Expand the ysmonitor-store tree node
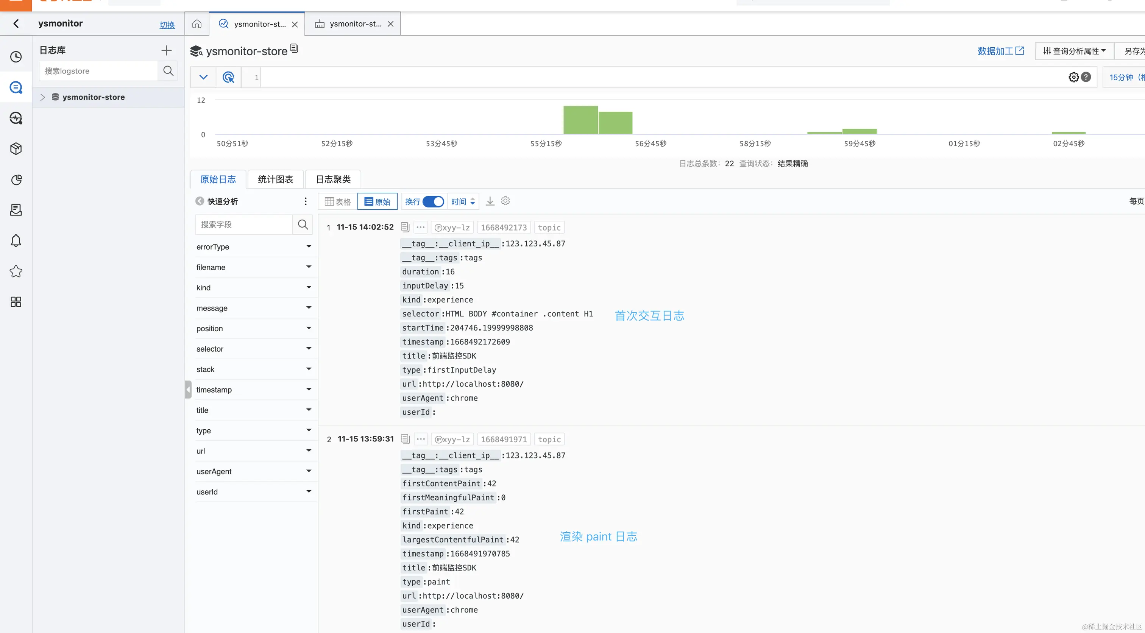1145x633 pixels. pos(43,97)
